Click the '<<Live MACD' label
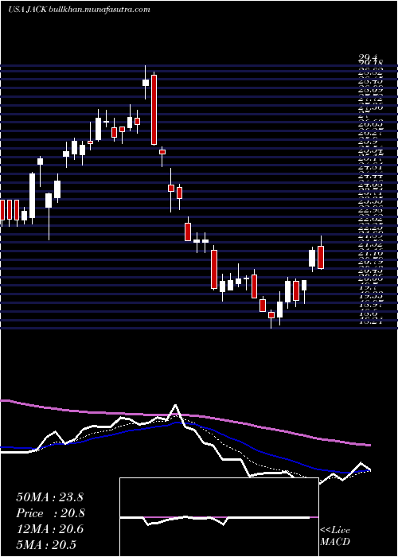 coord(335,536)
